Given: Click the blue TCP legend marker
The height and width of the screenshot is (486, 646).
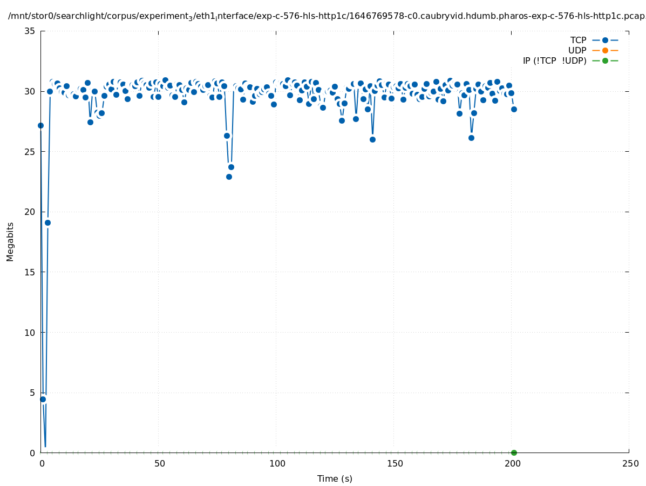Looking at the screenshot, I should pos(605,40).
